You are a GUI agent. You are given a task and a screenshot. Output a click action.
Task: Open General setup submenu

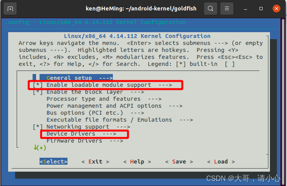coord(80,78)
